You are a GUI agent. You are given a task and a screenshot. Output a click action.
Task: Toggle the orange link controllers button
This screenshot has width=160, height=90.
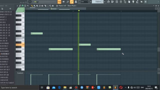72,2
